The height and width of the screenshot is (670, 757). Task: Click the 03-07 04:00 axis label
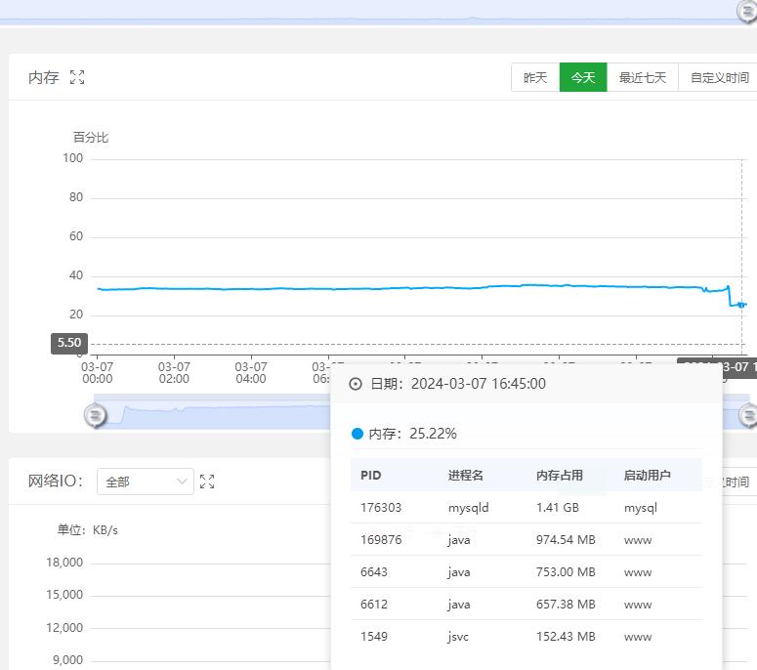[x=251, y=373]
